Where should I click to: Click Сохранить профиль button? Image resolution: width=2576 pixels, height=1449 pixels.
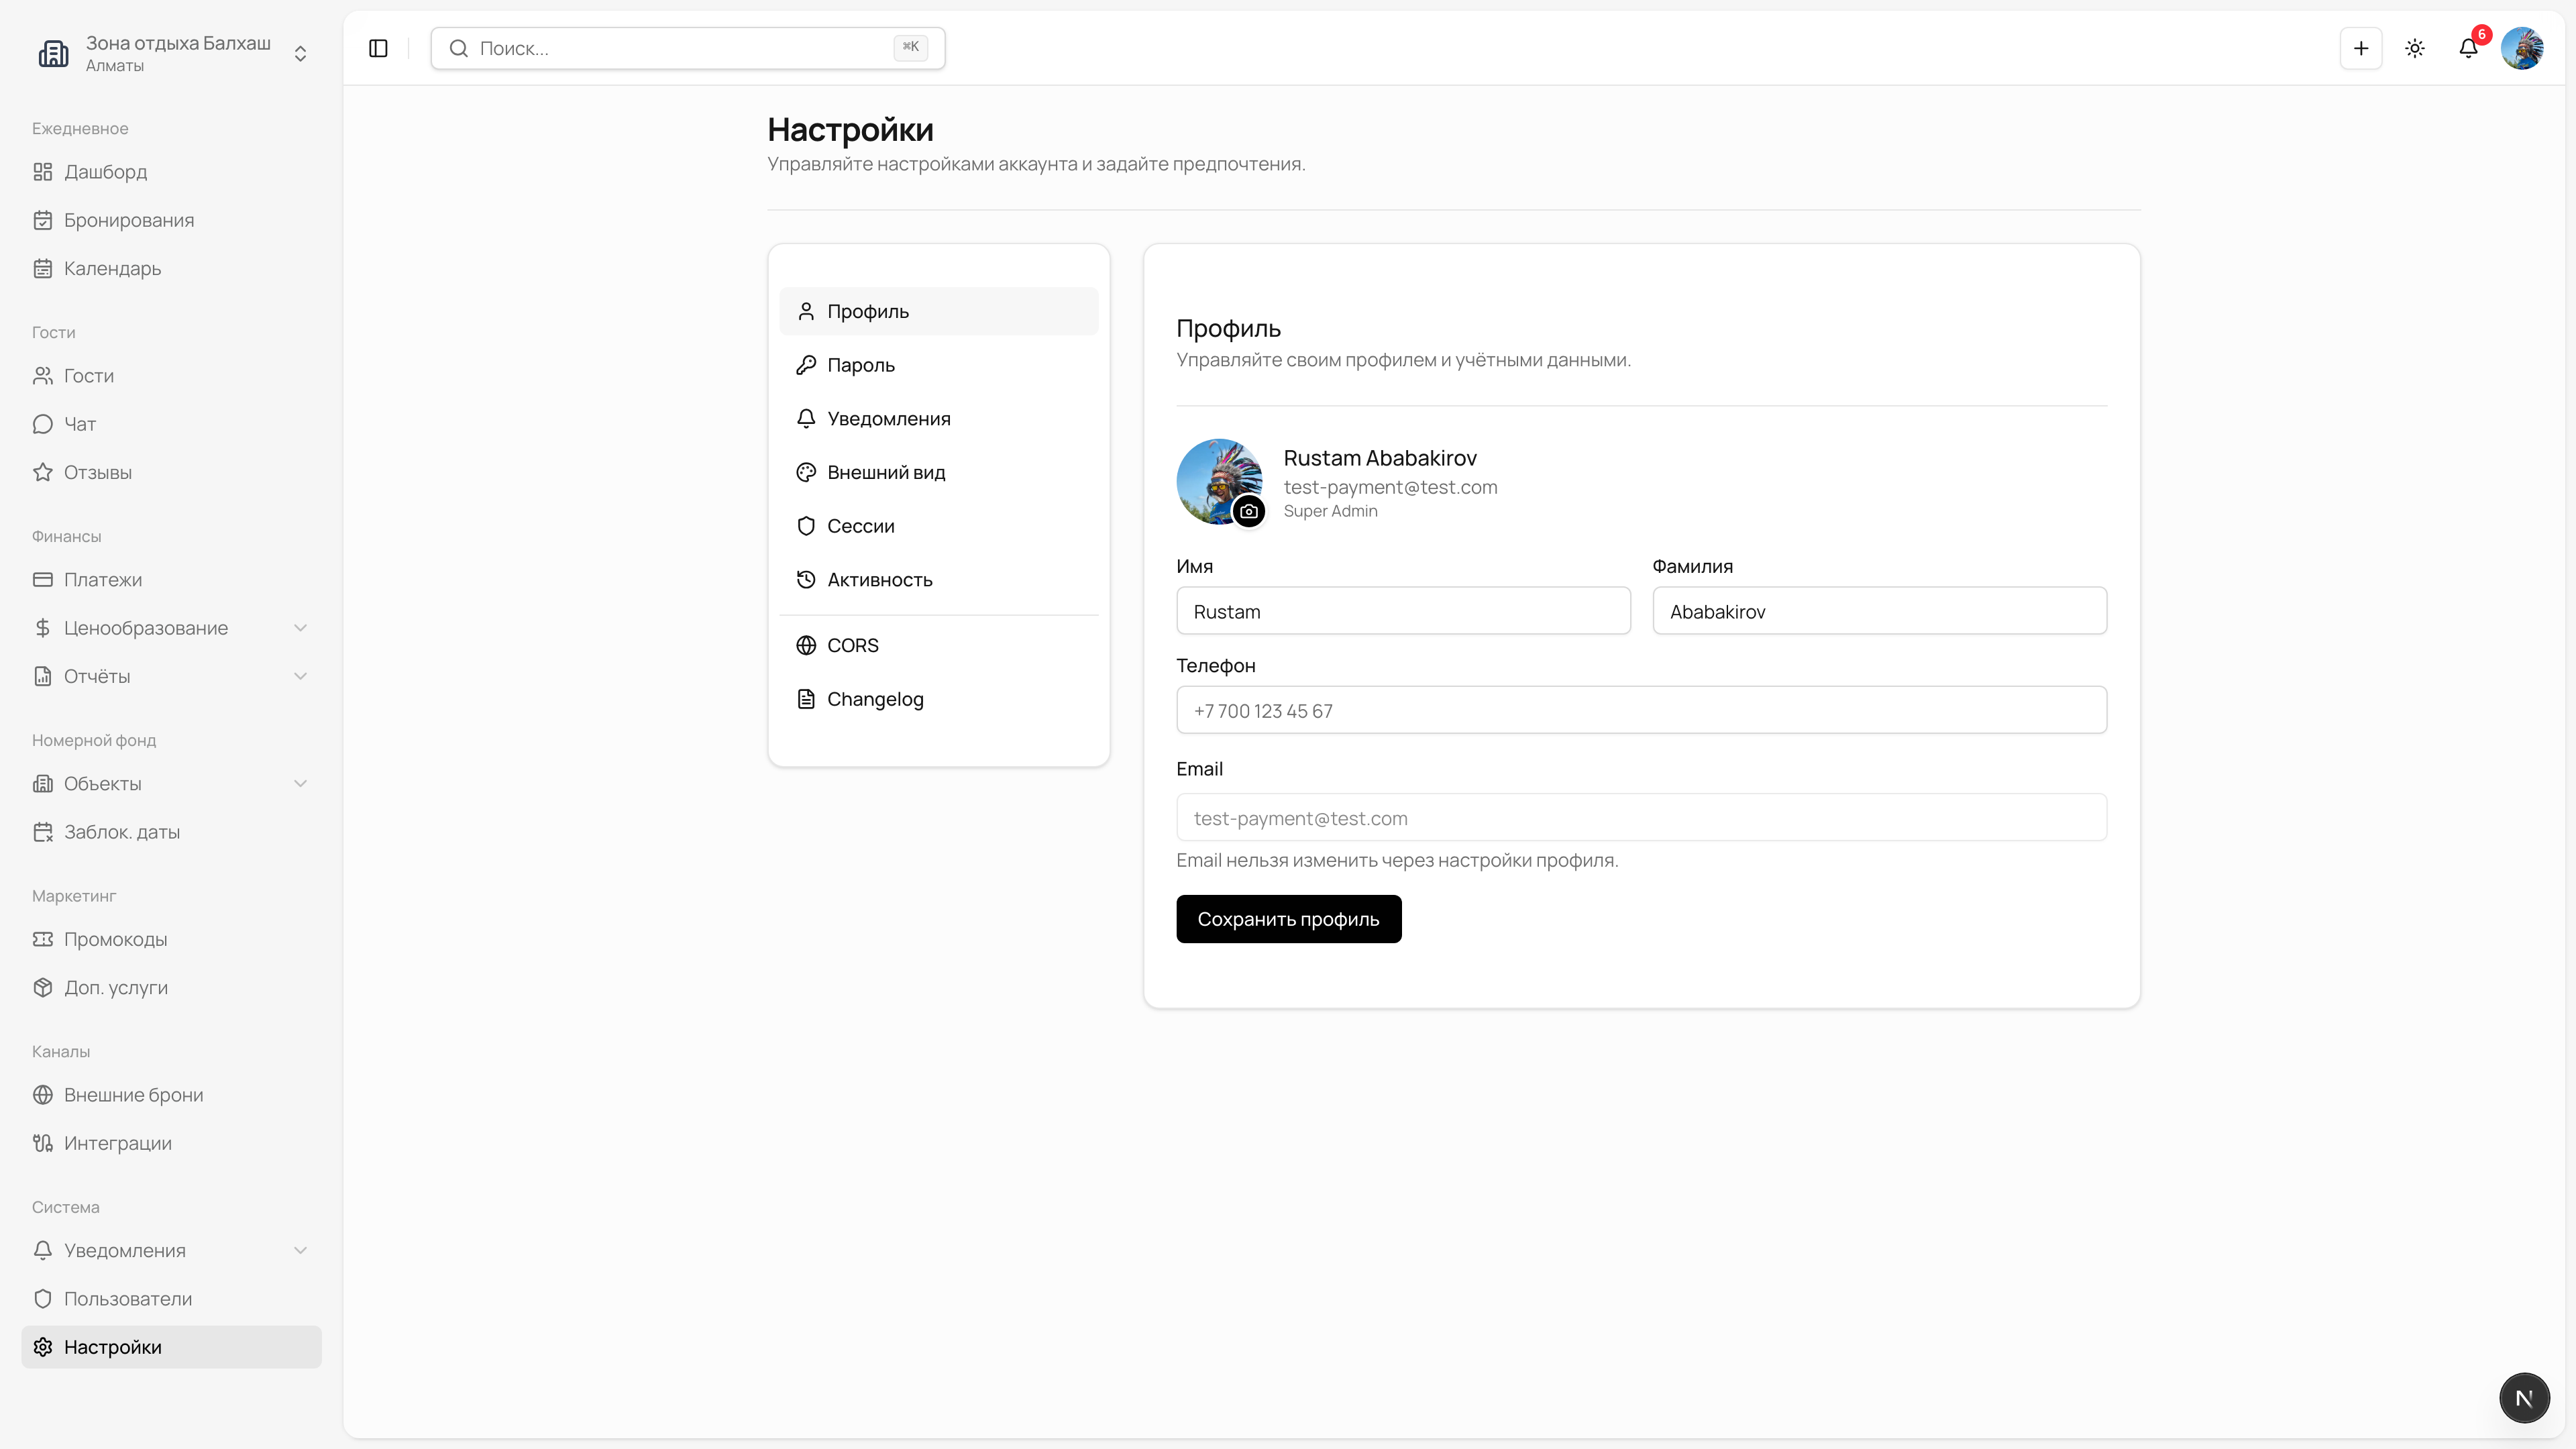click(x=1288, y=919)
